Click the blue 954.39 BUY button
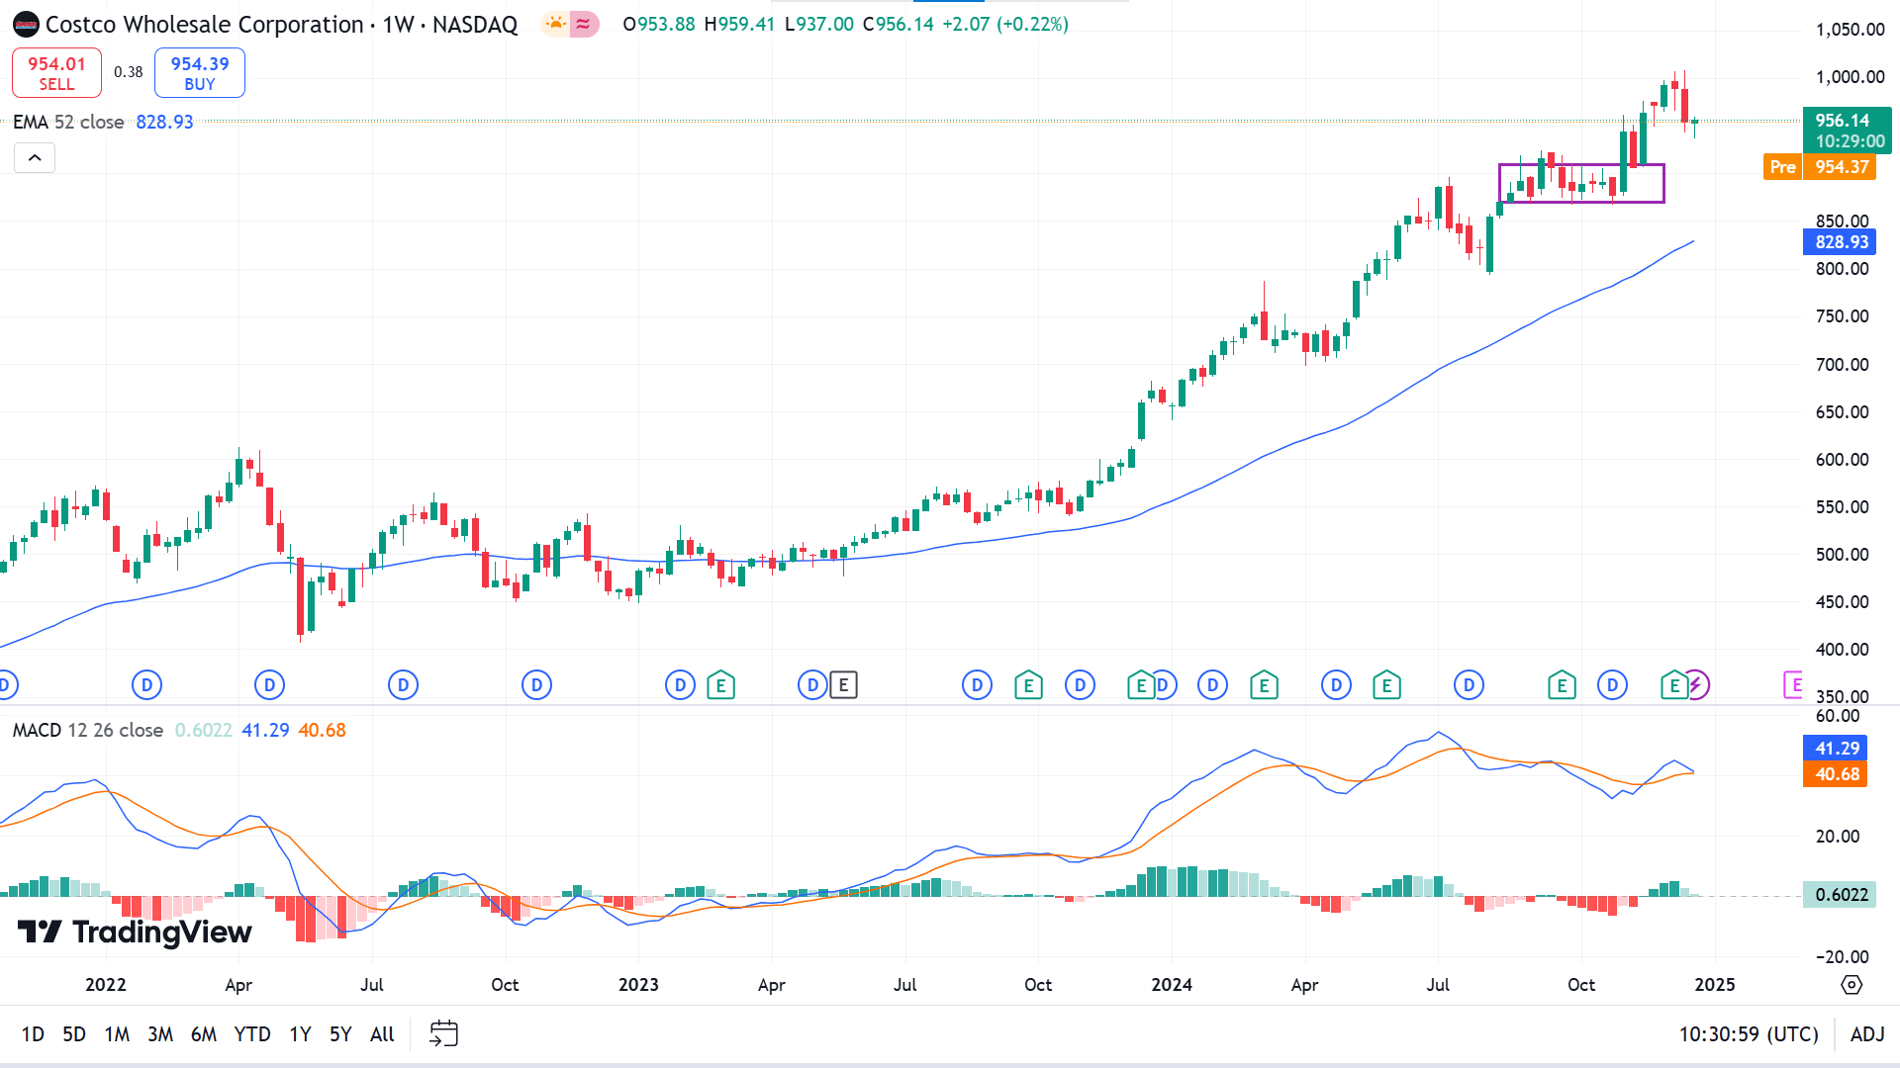 click(x=200, y=73)
